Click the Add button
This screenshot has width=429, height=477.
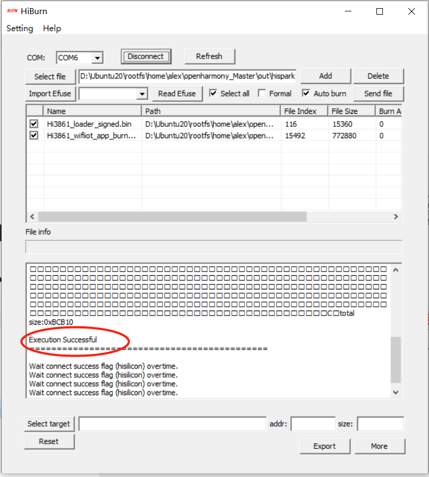[x=326, y=76]
